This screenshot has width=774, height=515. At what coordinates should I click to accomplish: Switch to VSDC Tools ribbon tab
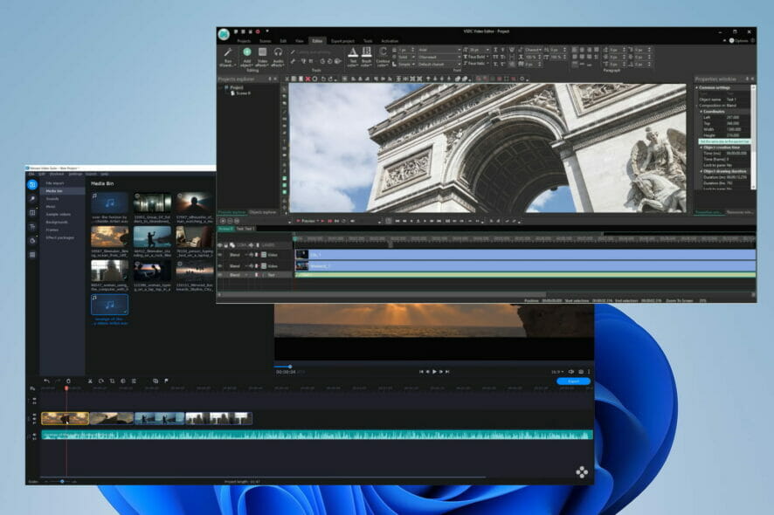click(368, 41)
